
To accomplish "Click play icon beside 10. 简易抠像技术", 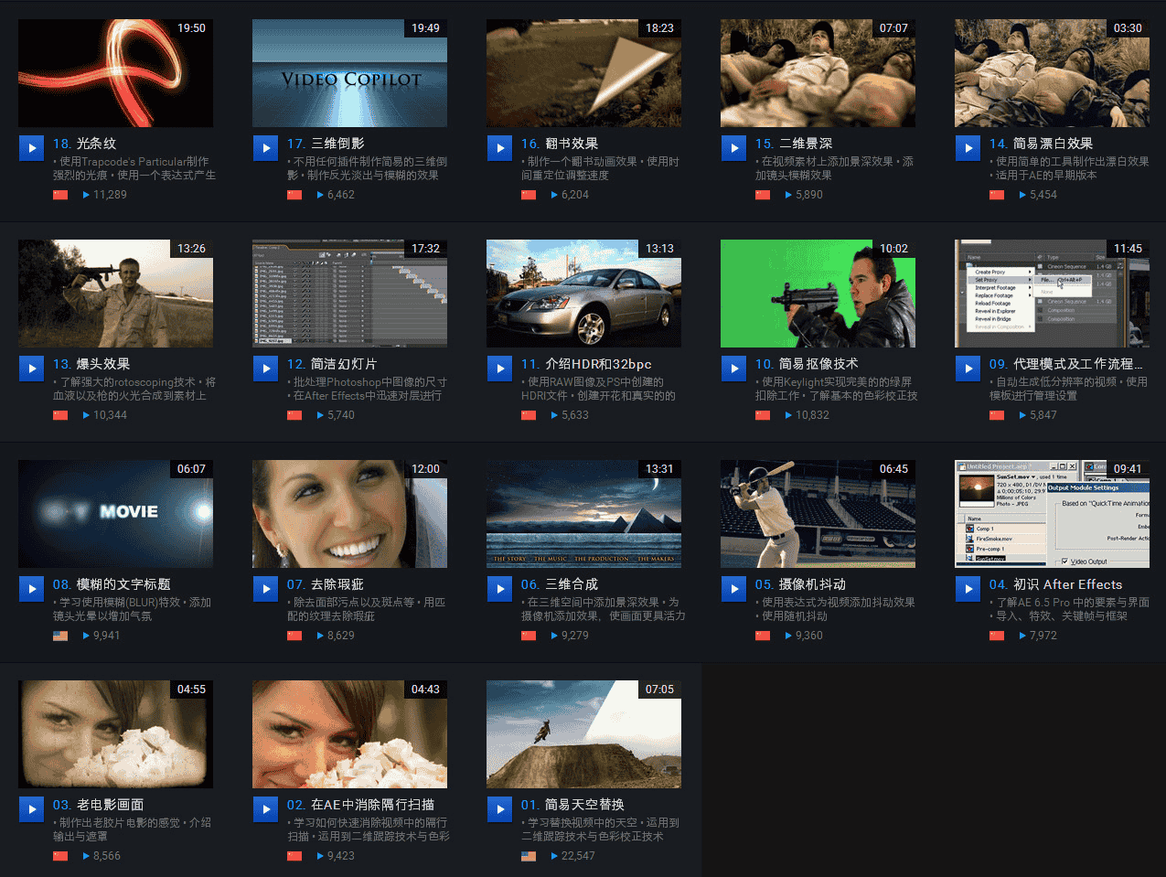I will point(733,368).
